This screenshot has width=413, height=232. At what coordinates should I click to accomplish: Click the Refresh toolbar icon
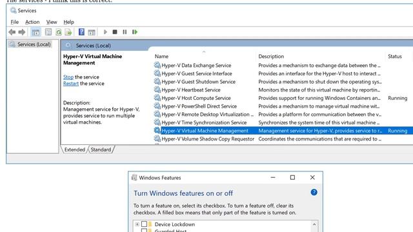click(59, 32)
